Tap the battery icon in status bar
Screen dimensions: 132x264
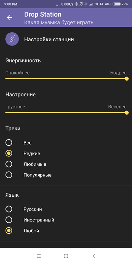pos(116,4)
